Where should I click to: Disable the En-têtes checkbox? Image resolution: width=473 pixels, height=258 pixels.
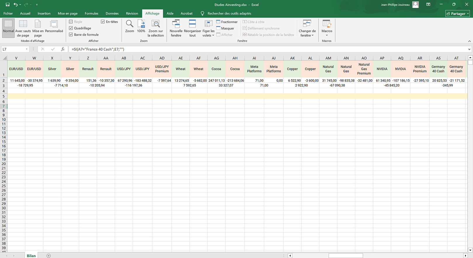103,22
